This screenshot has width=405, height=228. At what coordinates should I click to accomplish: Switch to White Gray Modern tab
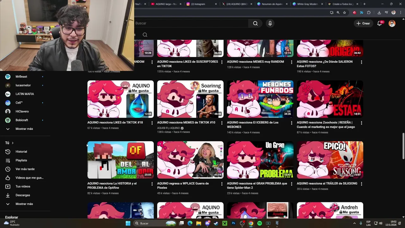(307, 4)
